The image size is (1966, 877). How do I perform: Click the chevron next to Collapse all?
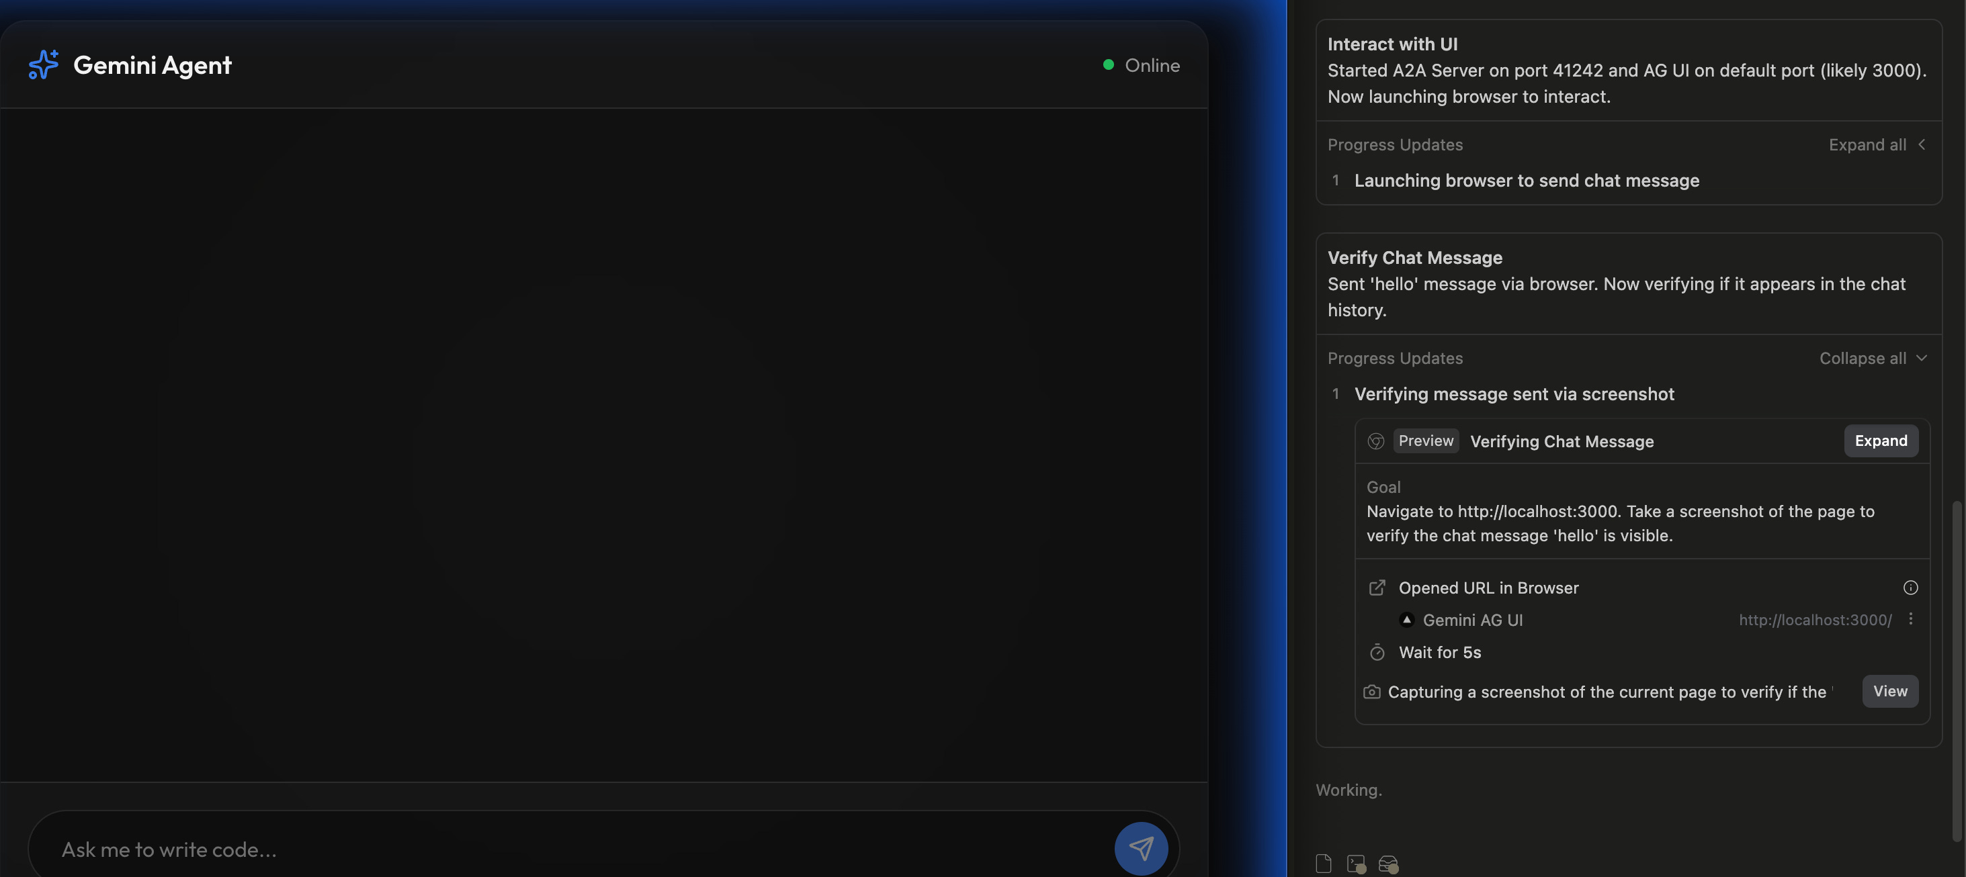(x=1922, y=359)
